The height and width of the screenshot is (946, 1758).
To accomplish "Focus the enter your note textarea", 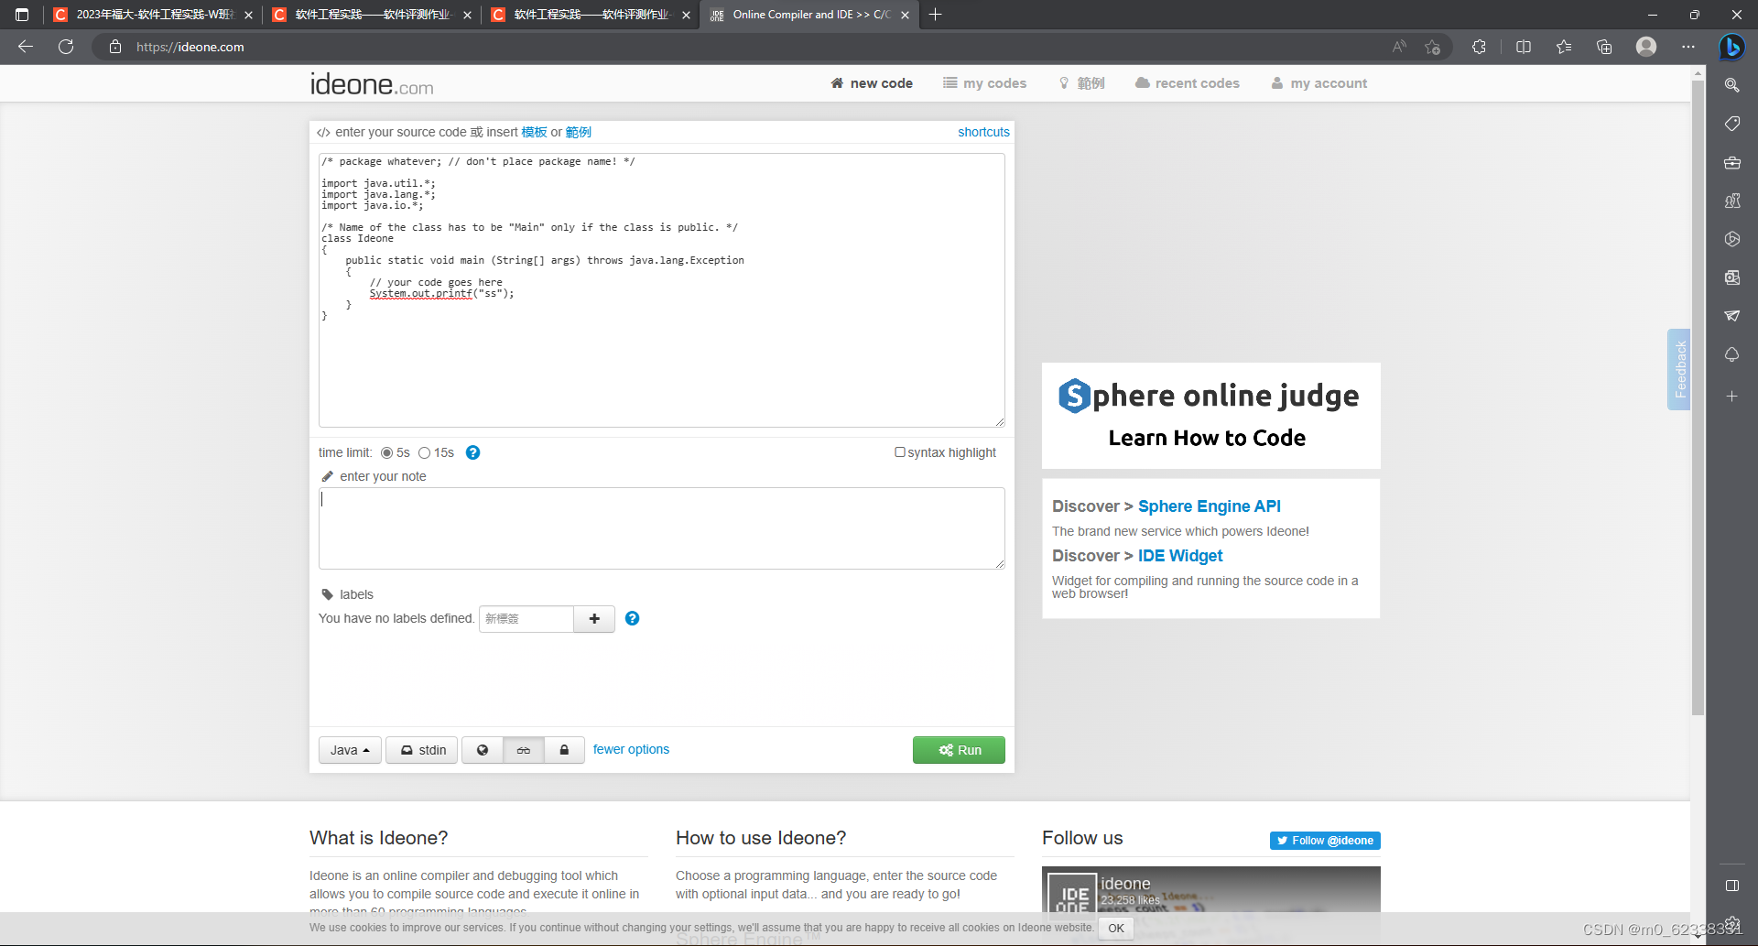I will point(661,528).
